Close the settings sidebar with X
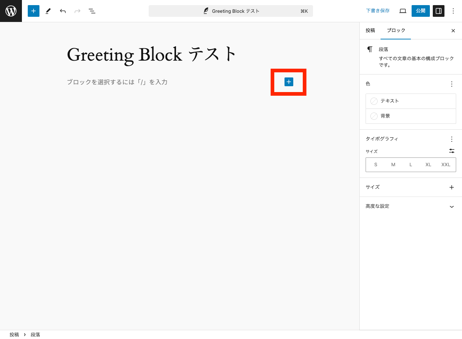This screenshot has height=339, width=462. click(x=453, y=31)
